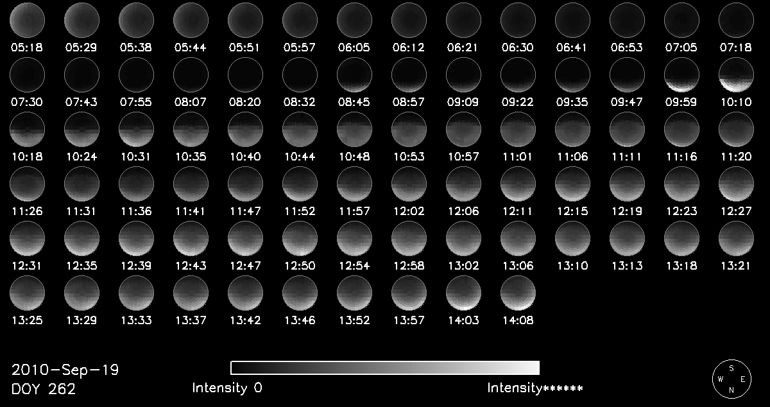The width and height of the screenshot is (770, 407).
Task: Select the 10:10 bright crescent disk image
Action: 736,74
